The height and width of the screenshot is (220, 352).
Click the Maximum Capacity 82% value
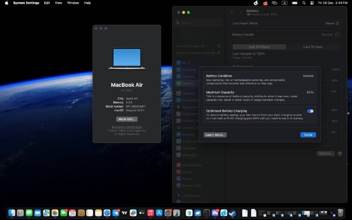click(310, 92)
